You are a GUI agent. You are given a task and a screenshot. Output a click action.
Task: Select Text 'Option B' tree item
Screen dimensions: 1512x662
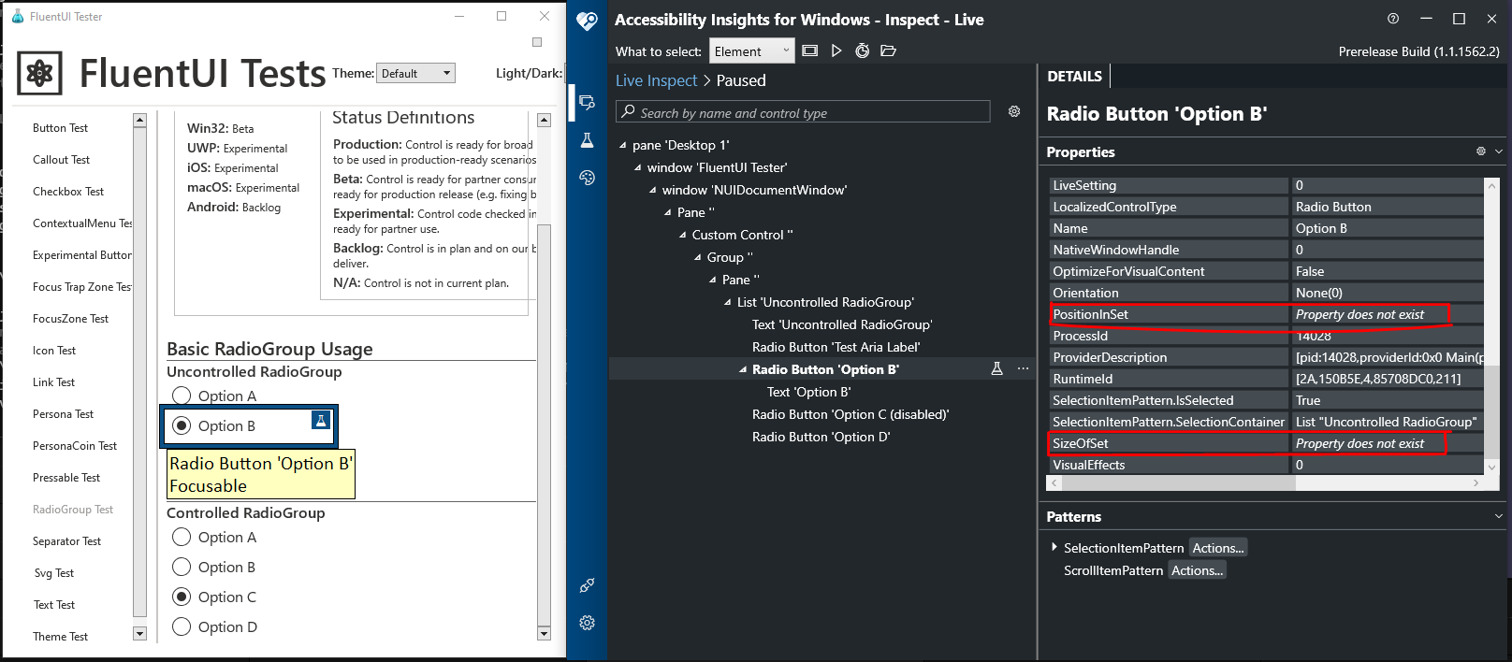pyautogui.click(x=808, y=392)
